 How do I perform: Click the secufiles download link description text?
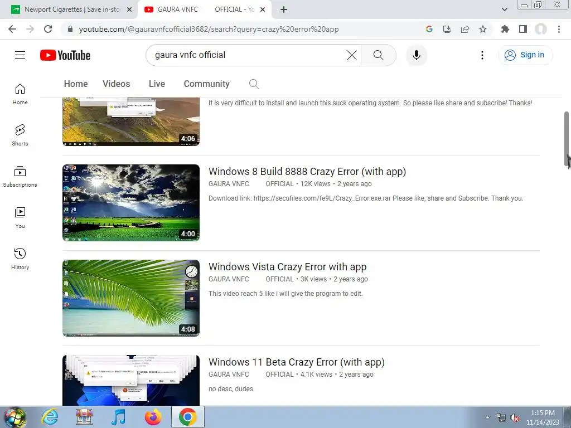366,198
